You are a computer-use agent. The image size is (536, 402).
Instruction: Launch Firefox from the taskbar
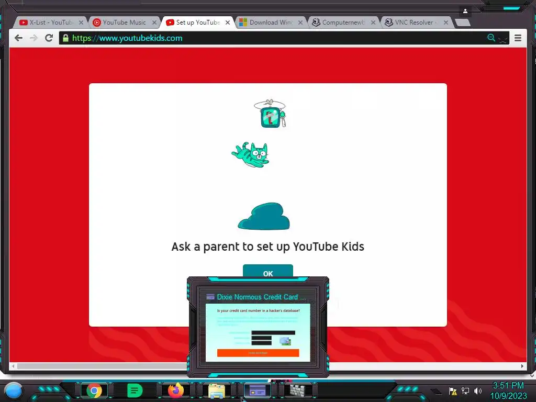[176, 390]
